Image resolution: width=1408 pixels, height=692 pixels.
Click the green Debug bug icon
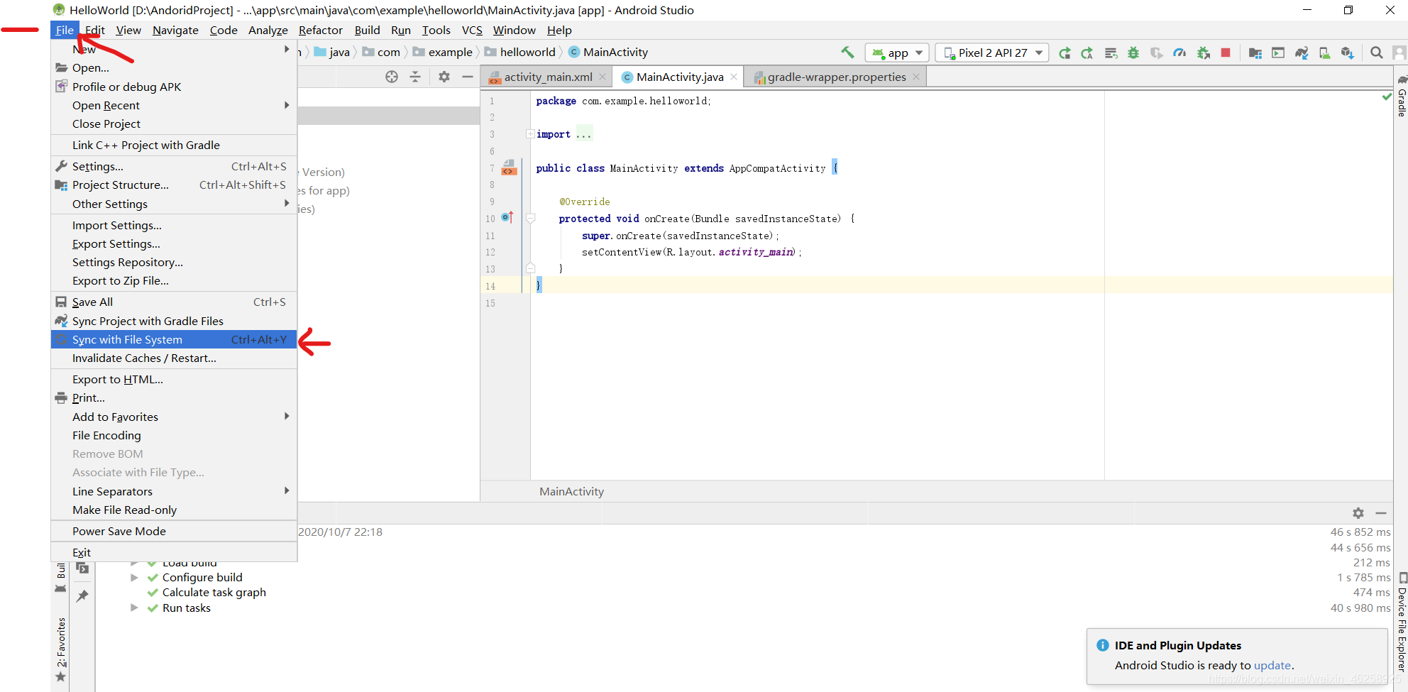(x=1133, y=53)
